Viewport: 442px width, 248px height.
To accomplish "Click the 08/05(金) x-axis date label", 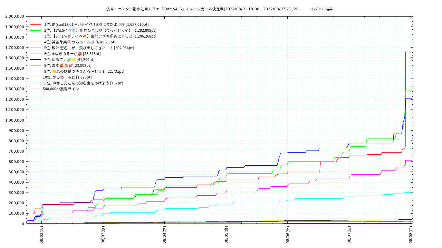I will (x=226, y=235).
